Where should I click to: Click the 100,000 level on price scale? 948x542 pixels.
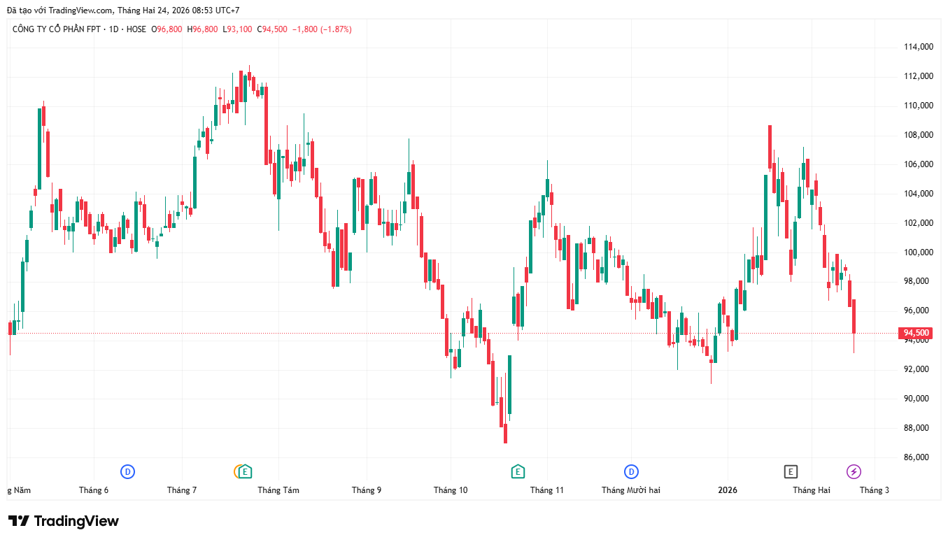coord(918,252)
